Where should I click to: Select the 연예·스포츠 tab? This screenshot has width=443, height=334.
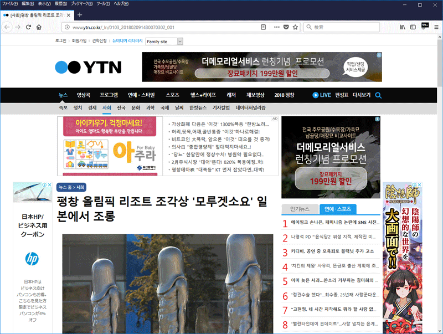[338, 209]
